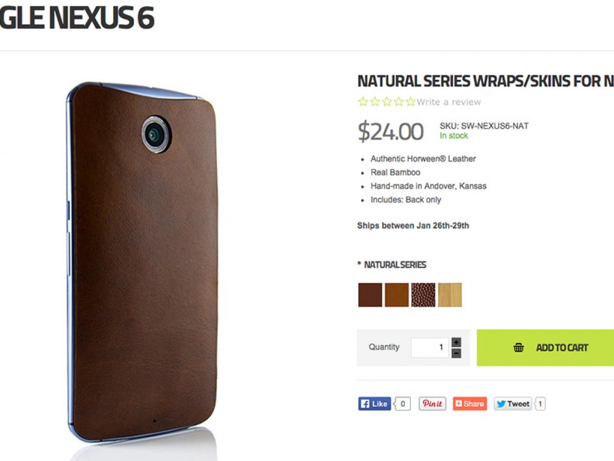Click the basket icon on Add to Cart
The height and width of the screenshot is (461, 614).
pos(518,348)
